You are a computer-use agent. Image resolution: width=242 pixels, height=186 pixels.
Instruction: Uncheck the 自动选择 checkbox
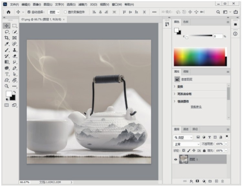pyautogui.click(x=29, y=12)
